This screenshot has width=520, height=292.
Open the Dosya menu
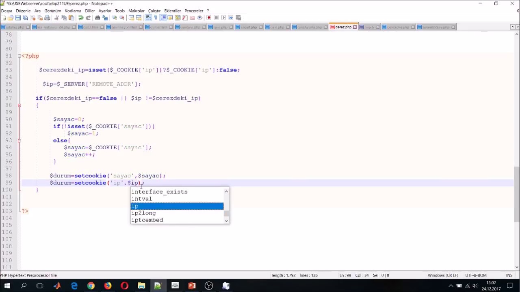pos(6,11)
